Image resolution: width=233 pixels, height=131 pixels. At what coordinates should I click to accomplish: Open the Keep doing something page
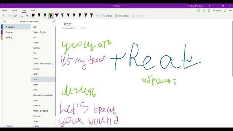click(43, 95)
